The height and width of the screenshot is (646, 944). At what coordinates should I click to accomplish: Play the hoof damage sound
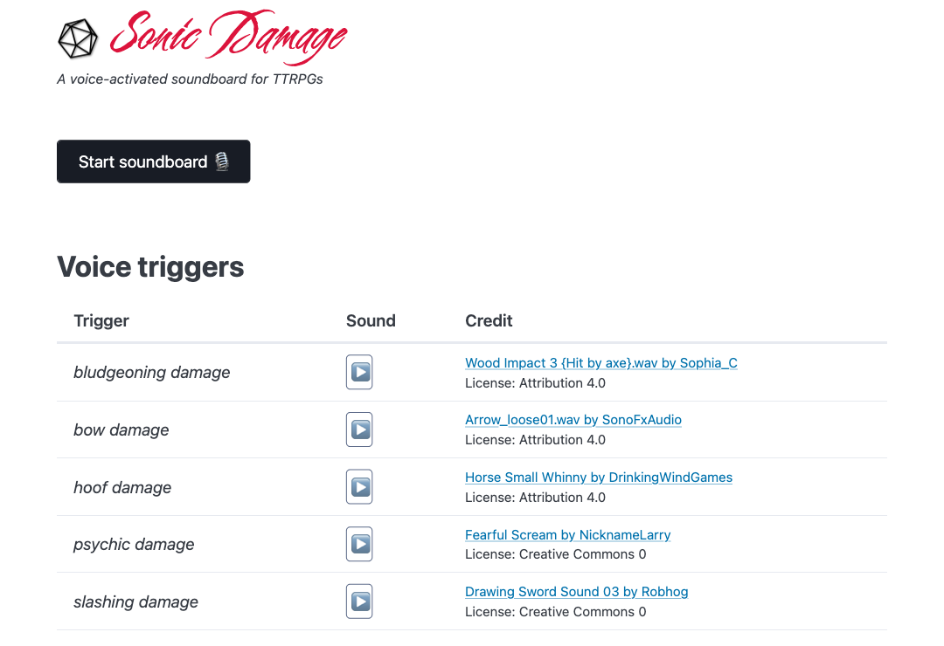coord(359,486)
